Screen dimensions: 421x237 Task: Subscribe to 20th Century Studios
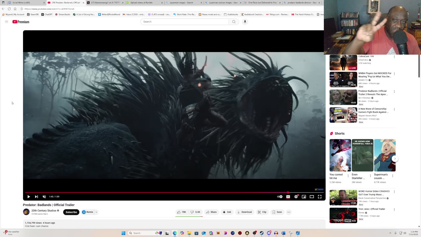point(71,212)
